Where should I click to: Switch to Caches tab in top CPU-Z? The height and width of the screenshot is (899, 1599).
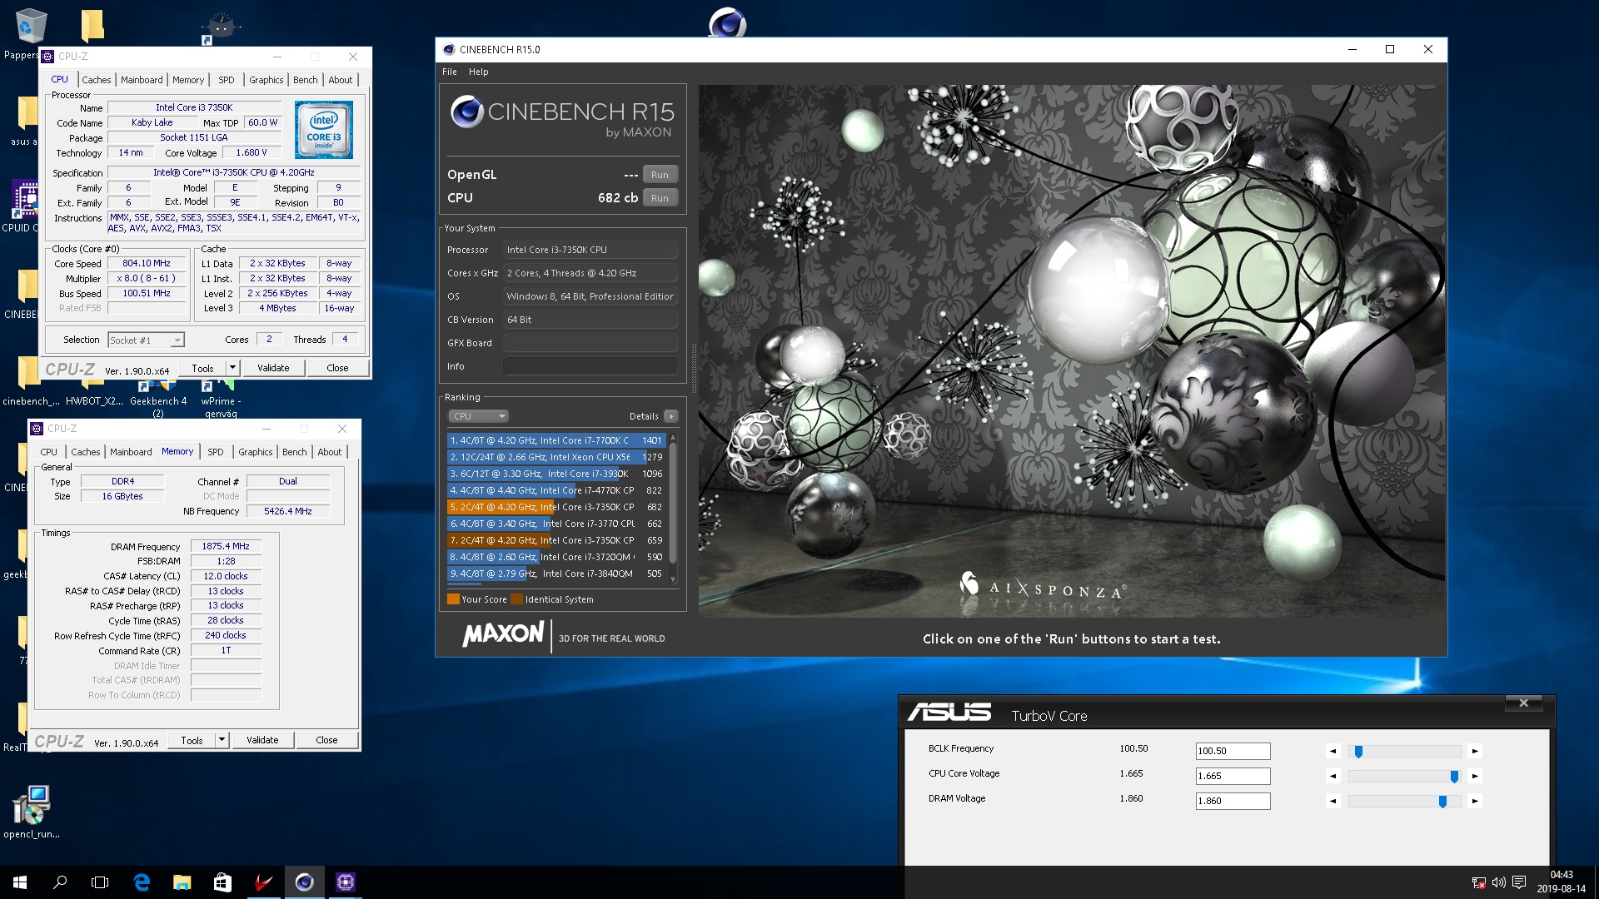(96, 80)
